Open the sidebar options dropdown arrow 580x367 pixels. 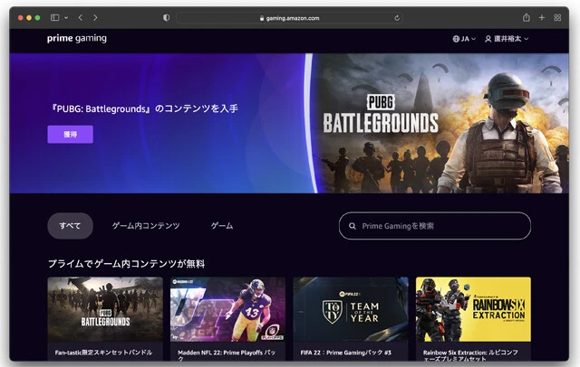tap(64, 17)
